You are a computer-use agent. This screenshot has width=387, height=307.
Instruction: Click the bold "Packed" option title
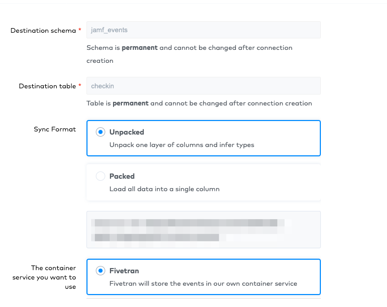tap(122, 176)
